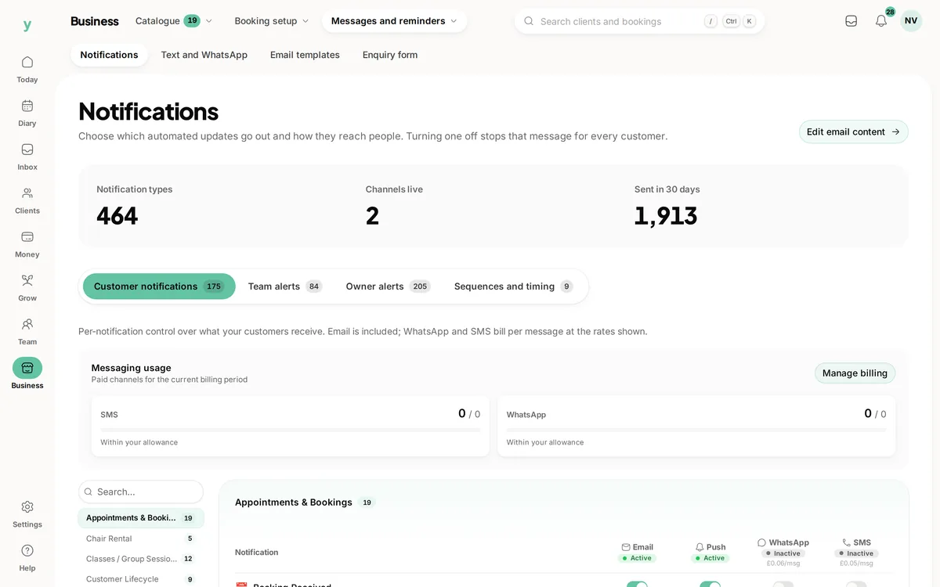Select Appointments & Bookings category
Image resolution: width=940 pixels, height=587 pixels.
click(x=141, y=518)
